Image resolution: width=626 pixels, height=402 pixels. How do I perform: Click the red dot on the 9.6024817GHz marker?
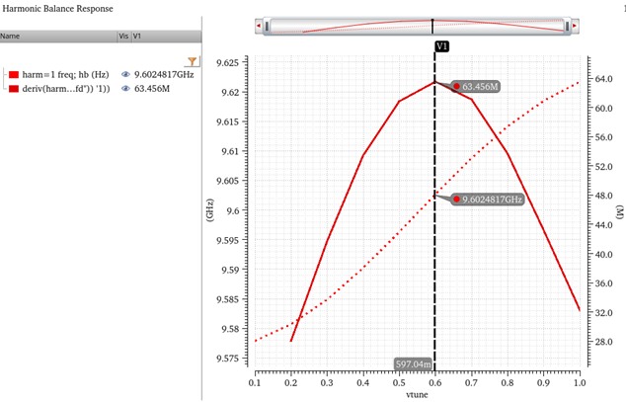tap(456, 199)
